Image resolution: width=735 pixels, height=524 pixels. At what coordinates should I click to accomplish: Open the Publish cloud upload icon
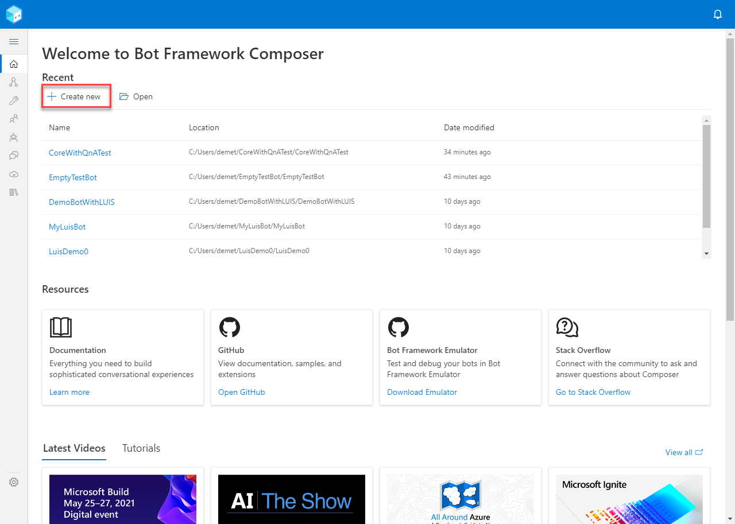coord(14,174)
